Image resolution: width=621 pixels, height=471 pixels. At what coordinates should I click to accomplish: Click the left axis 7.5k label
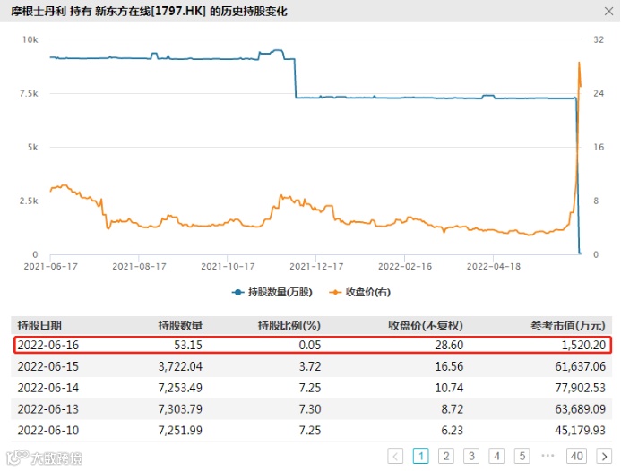click(29, 93)
